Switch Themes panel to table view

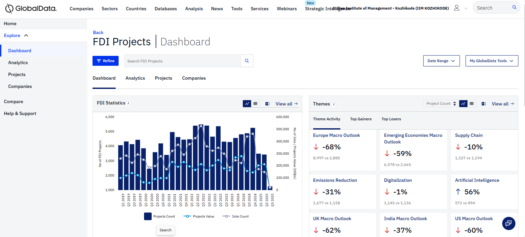471,104
